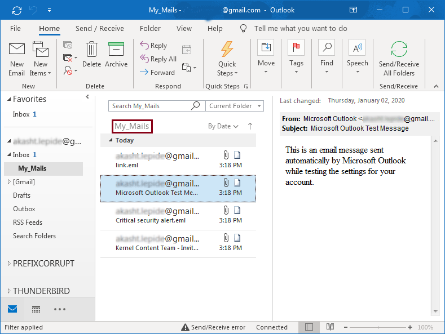Viewport: 445px width, 334px height.
Task: Click the Meeting reply icon
Action: pyautogui.click(x=187, y=50)
